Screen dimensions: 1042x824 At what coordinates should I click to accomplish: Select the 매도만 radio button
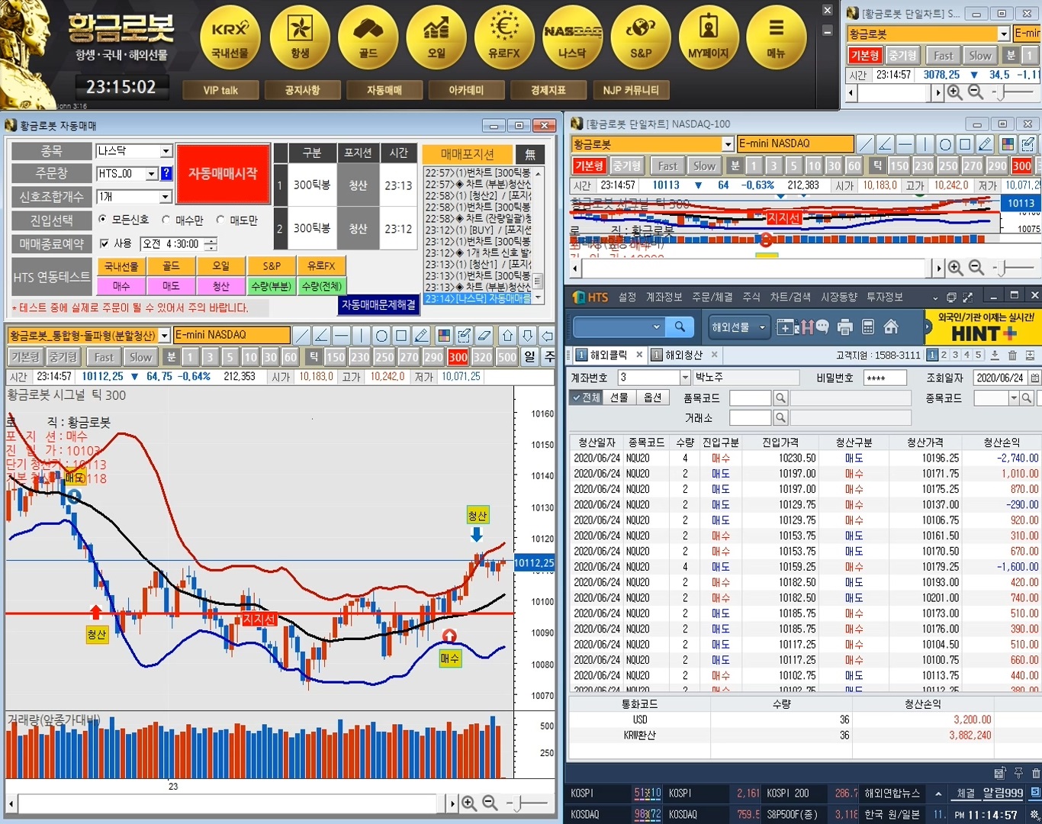pyautogui.click(x=220, y=220)
